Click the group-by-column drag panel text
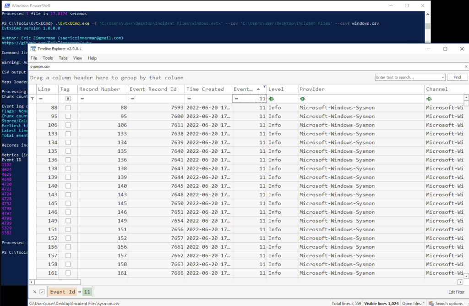 tap(107, 78)
